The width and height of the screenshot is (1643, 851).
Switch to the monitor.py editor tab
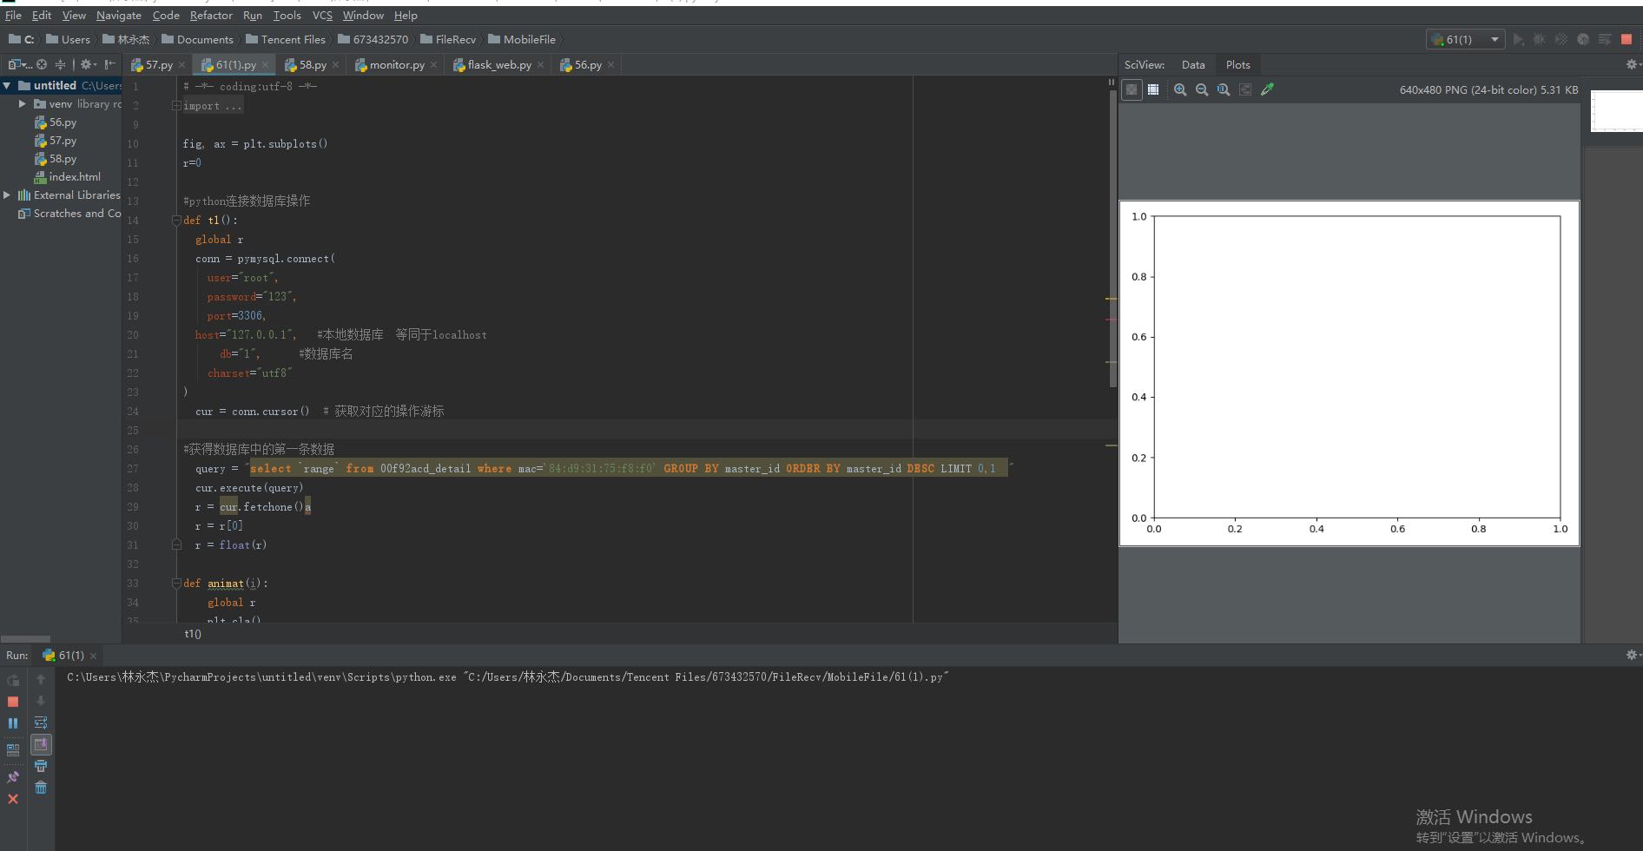396,64
